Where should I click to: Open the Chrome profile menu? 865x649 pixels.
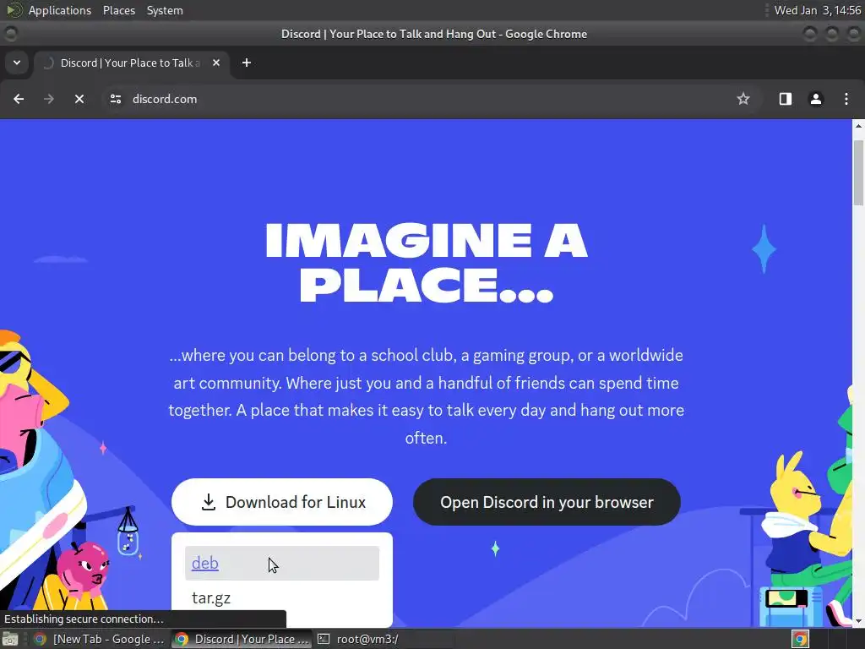click(x=816, y=99)
